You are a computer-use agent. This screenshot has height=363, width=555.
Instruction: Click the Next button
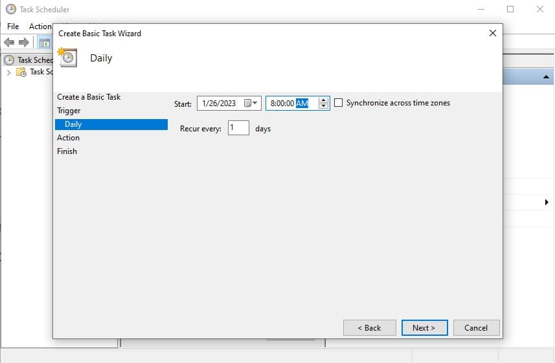click(424, 327)
